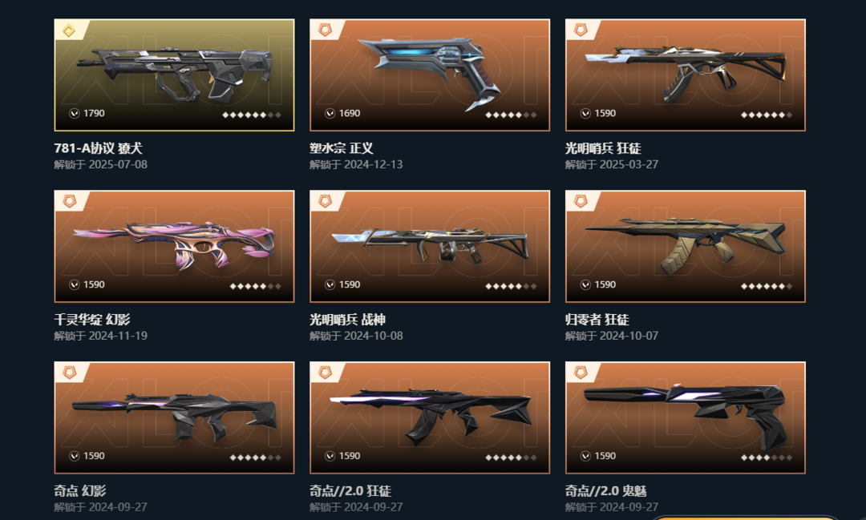This screenshot has height=520, width=866.
Task: Click the 奇点//2.0 鬼魅 title text
Action: pos(606,490)
